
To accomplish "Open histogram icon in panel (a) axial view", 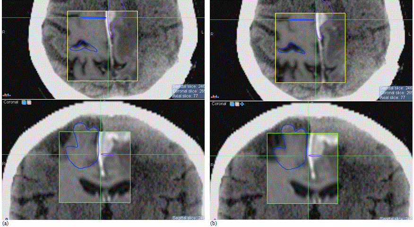I will click(7, 95).
